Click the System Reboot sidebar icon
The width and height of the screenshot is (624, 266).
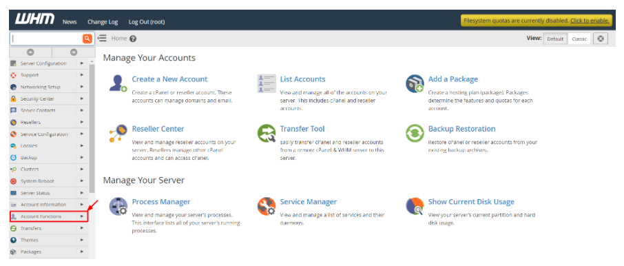[x=13, y=181]
